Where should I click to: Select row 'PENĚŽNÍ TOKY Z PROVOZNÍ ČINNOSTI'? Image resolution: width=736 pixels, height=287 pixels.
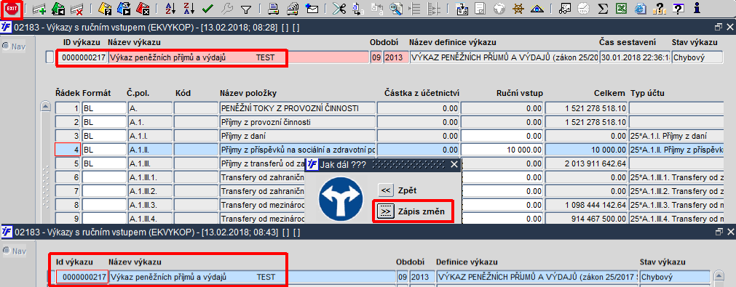[298, 108]
